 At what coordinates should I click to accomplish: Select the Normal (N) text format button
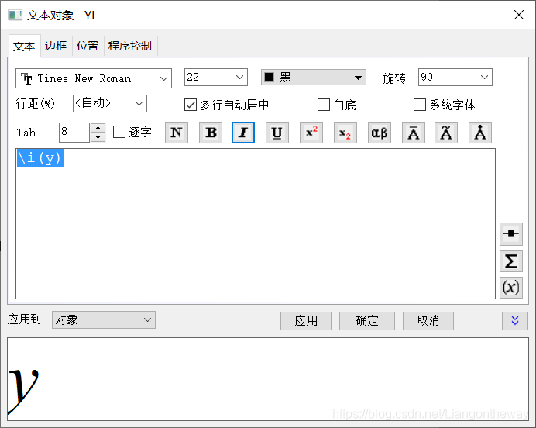(177, 133)
